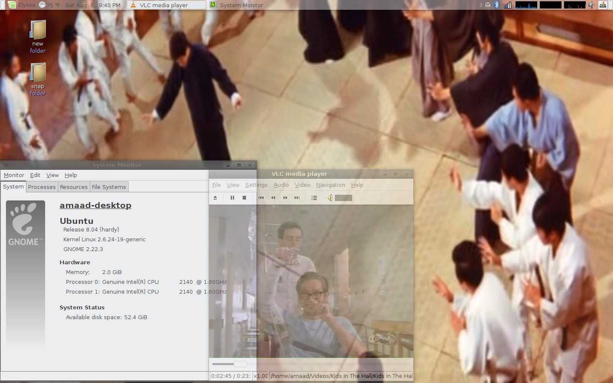This screenshot has height=383, width=613.
Task: Maximize the System Monitor window
Action: [x=239, y=165]
